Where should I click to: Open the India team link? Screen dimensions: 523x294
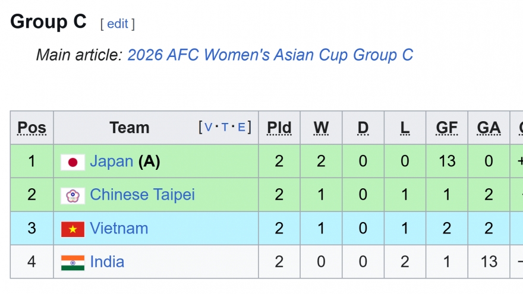(x=107, y=262)
